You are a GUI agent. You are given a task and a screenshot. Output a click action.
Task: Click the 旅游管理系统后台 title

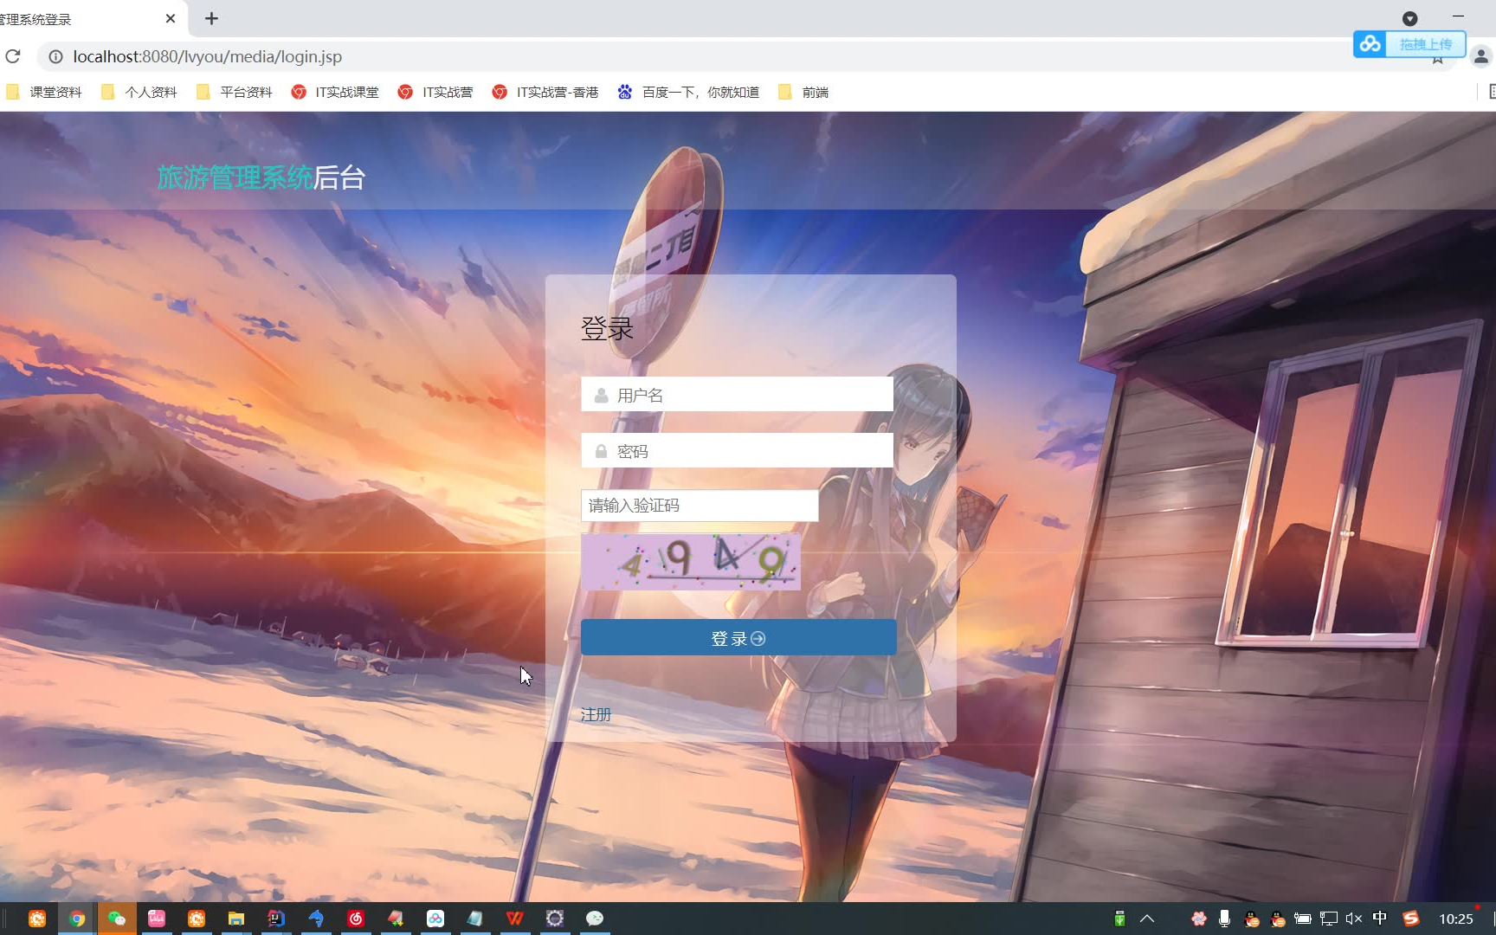(x=261, y=177)
